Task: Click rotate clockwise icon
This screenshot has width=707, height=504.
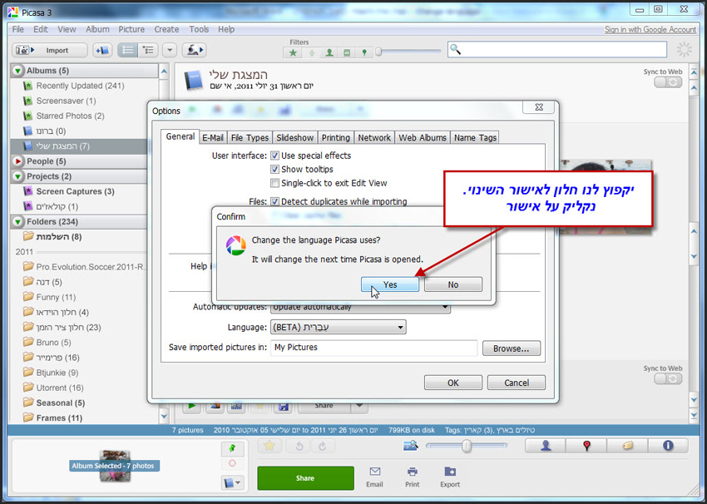Action: tap(323, 446)
